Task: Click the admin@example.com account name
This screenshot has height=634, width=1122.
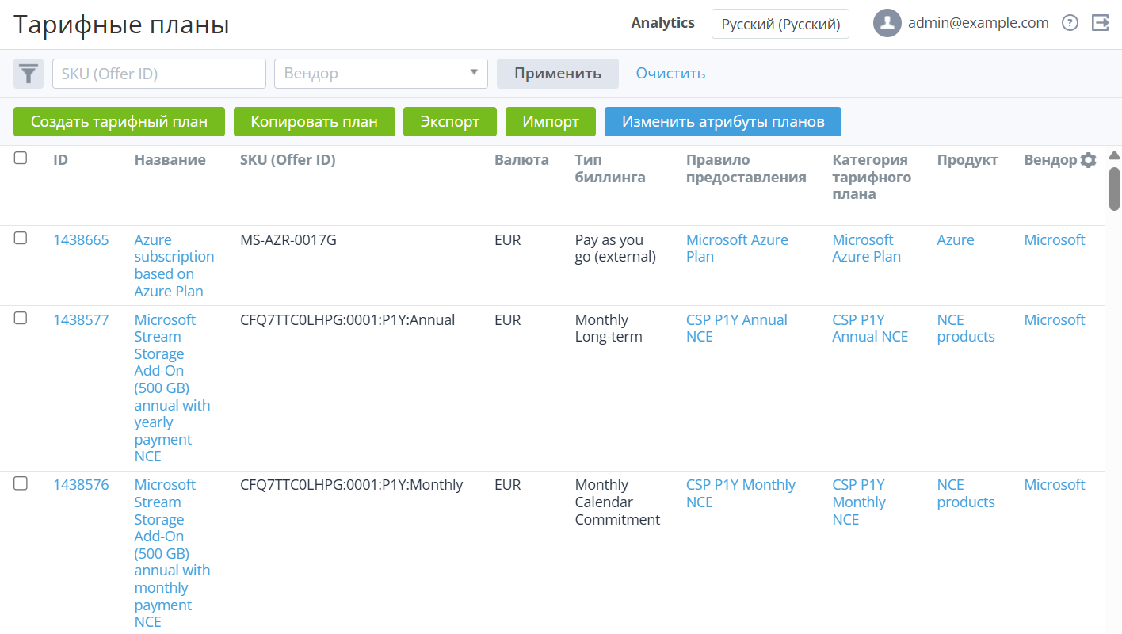Action: point(979,23)
